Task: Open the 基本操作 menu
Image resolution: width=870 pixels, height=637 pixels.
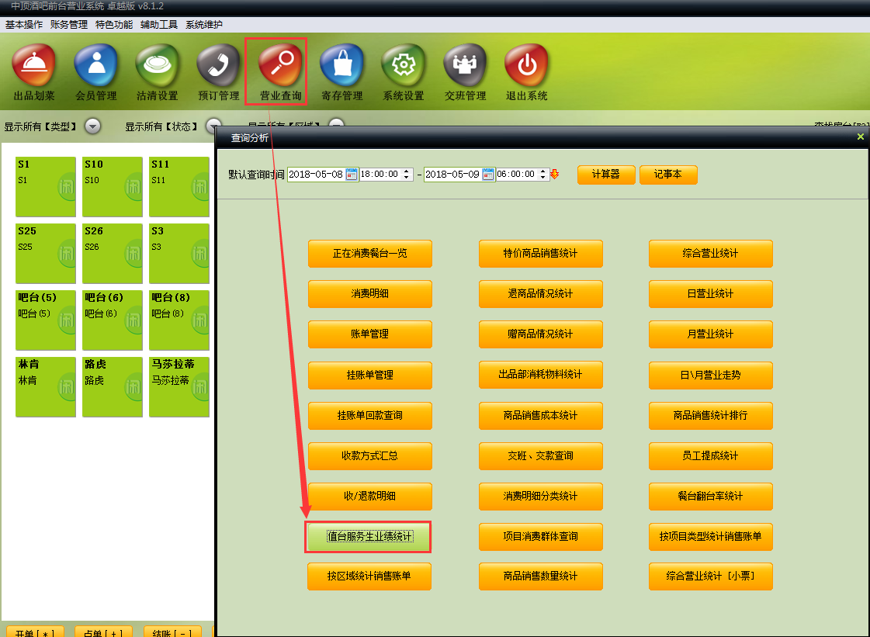Action: (24, 25)
